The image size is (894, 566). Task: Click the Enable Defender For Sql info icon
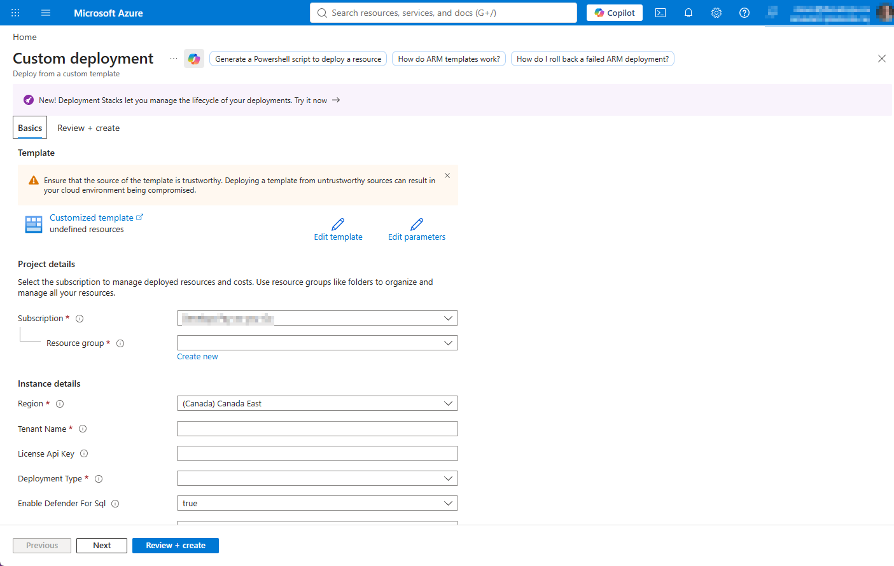(115, 504)
